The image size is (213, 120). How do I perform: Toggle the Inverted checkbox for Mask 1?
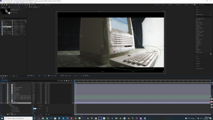pyautogui.click(x=38, y=106)
